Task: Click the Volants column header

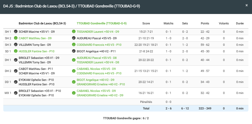Action: click(224, 23)
